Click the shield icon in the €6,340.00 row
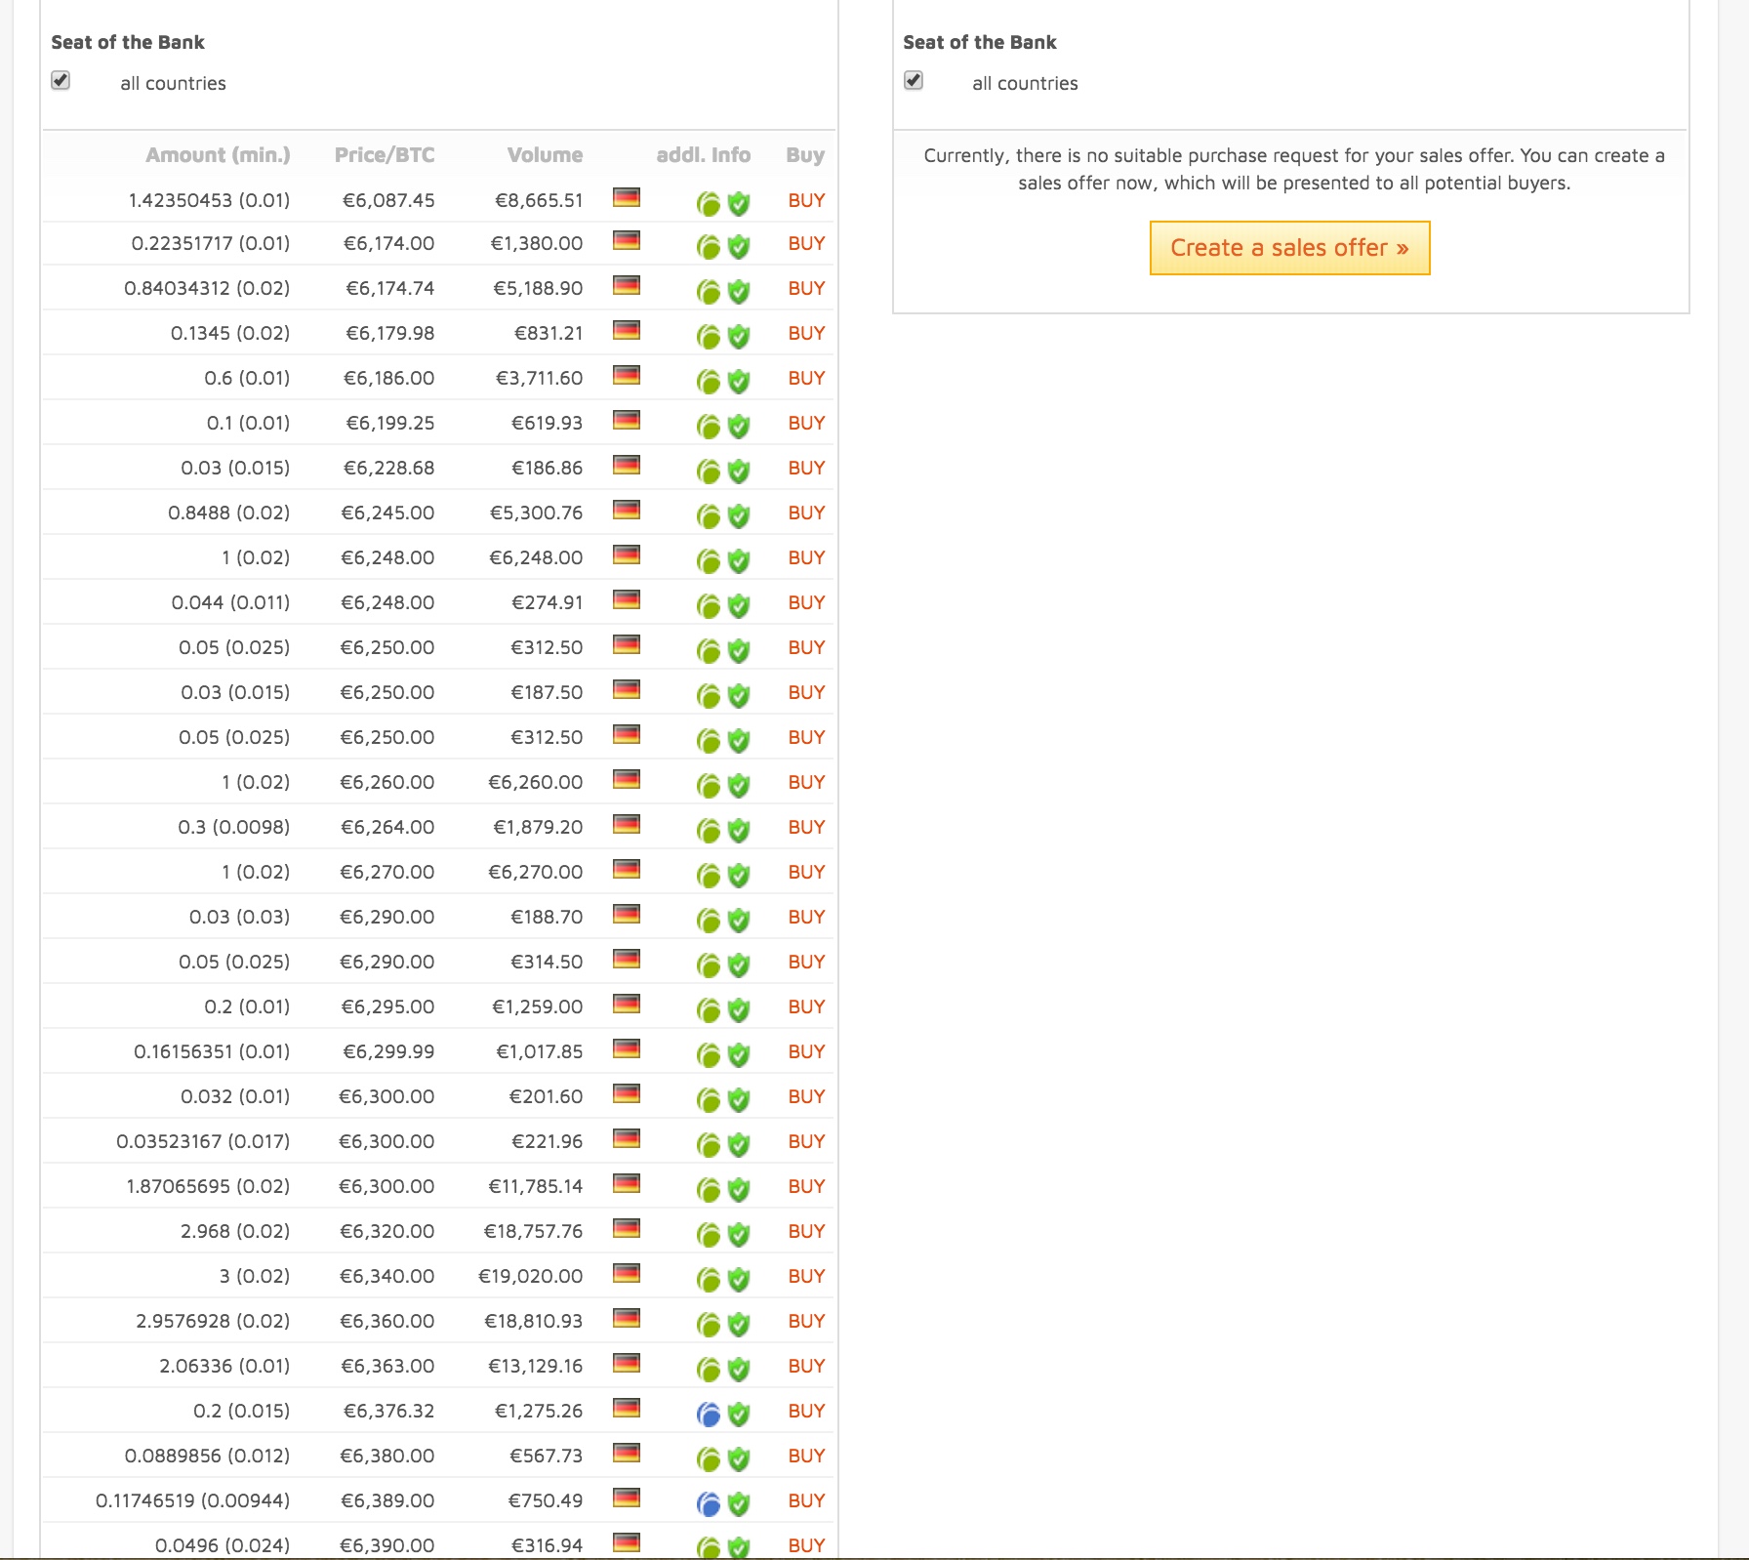The width and height of the screenshot is (1749, 1560). coord(739,1280)
